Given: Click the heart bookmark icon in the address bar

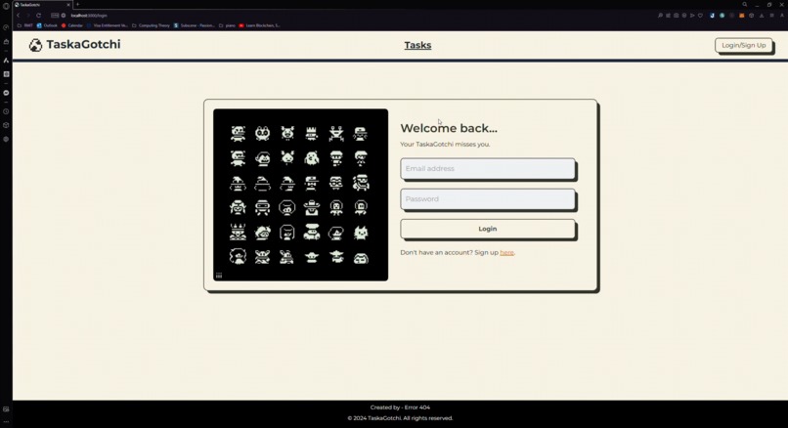Looking at the screenshot, I should (x=700, y=16).
